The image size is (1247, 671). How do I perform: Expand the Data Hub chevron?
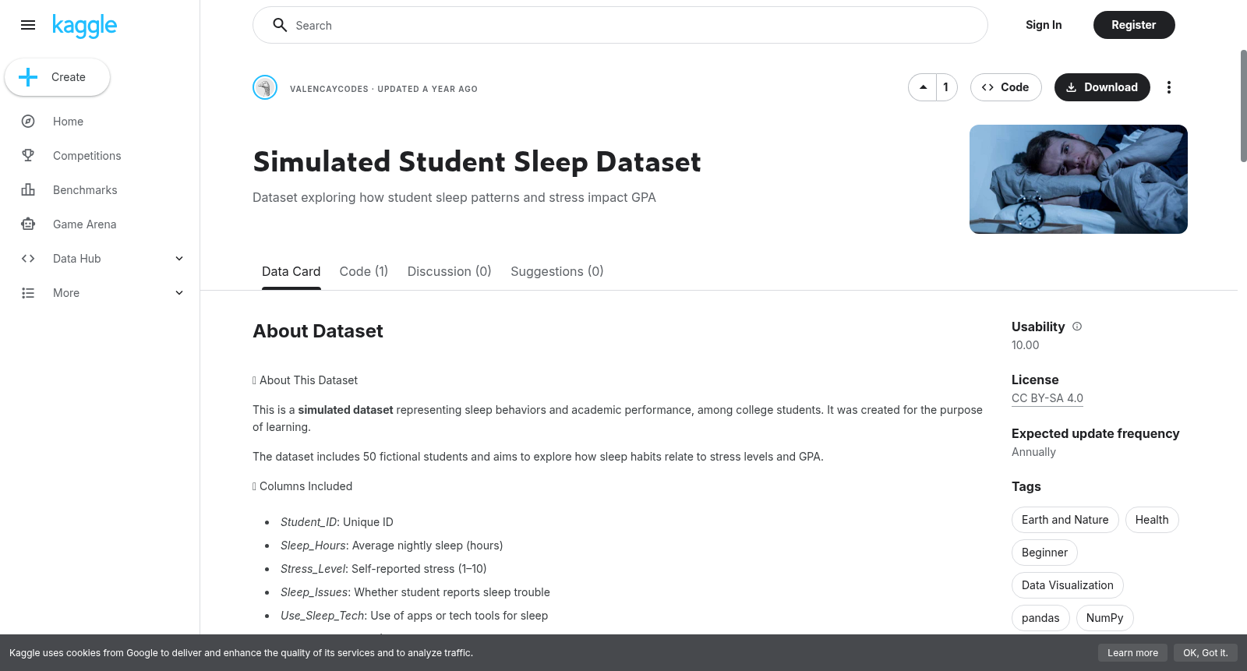point(179,259)
